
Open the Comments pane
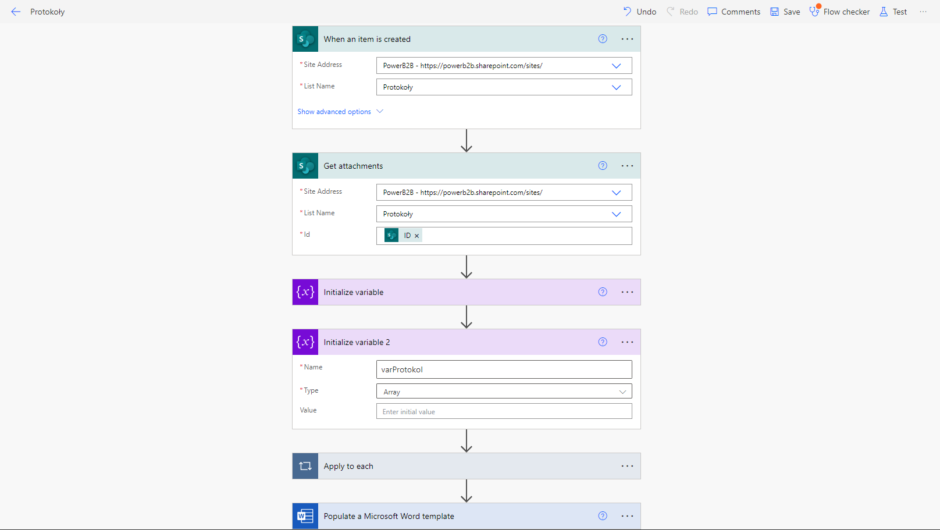pos(734,12)
